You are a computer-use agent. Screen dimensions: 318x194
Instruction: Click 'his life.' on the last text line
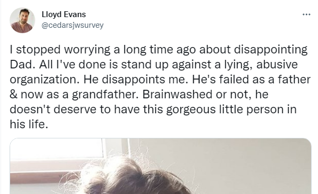[x=29, y=124]
